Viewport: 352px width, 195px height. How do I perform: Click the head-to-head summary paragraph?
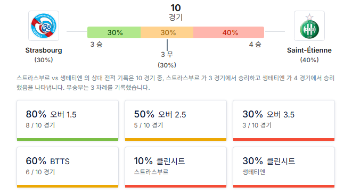click(x=176, y=82)
